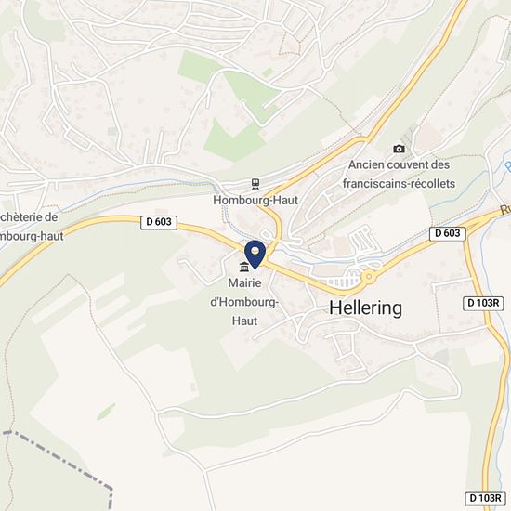Click the Hombourg-Haut station name label
This screenshot has width=511, height=511.
click(255, 200)
